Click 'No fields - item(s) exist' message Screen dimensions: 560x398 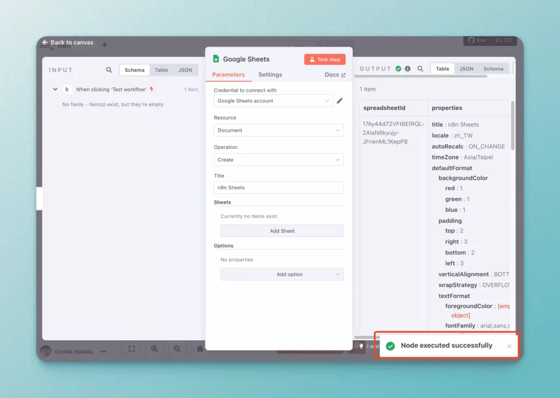coord(113,104)
